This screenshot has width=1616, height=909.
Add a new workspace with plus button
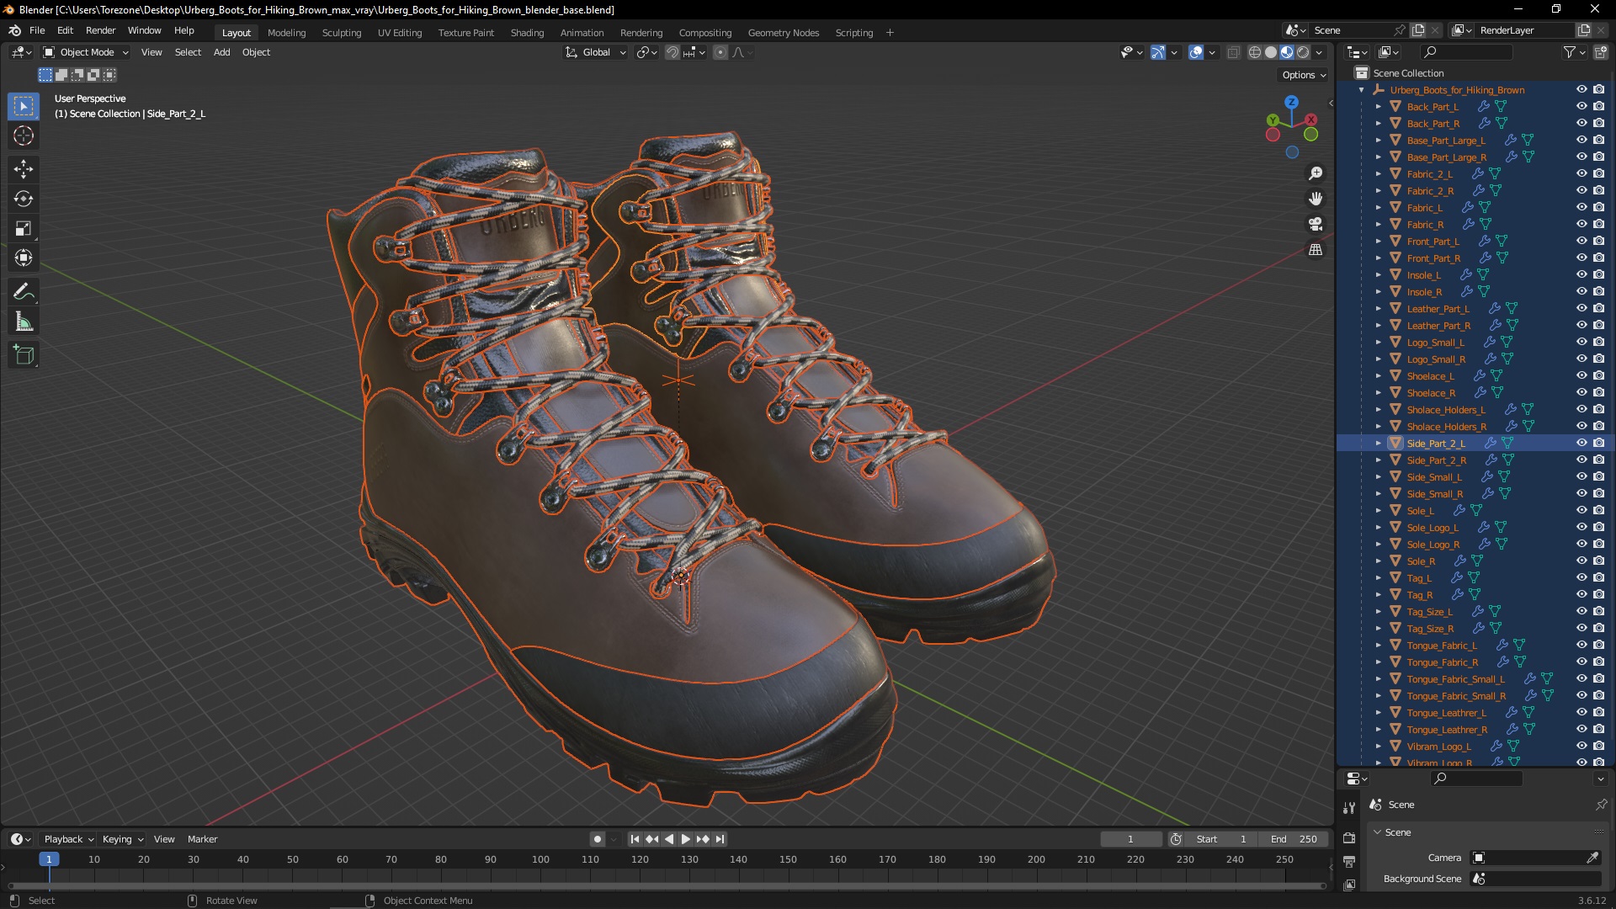click(890, 33)
